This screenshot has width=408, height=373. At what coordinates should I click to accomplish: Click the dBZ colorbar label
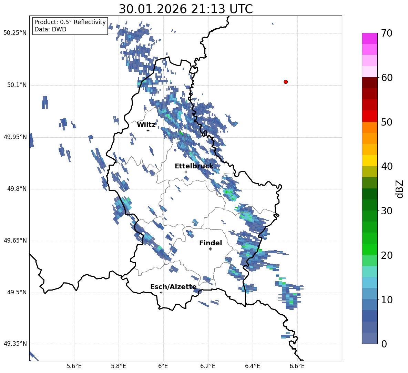coord(399,189)
